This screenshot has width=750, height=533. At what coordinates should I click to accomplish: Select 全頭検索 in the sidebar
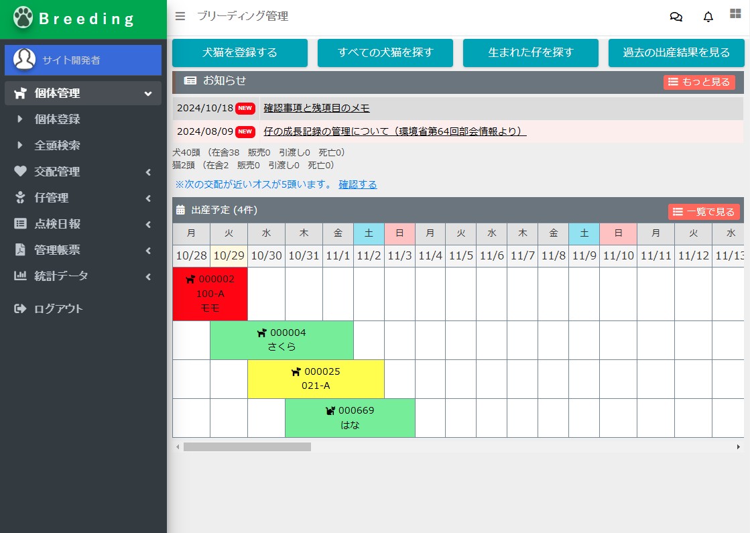pos(58,145)
